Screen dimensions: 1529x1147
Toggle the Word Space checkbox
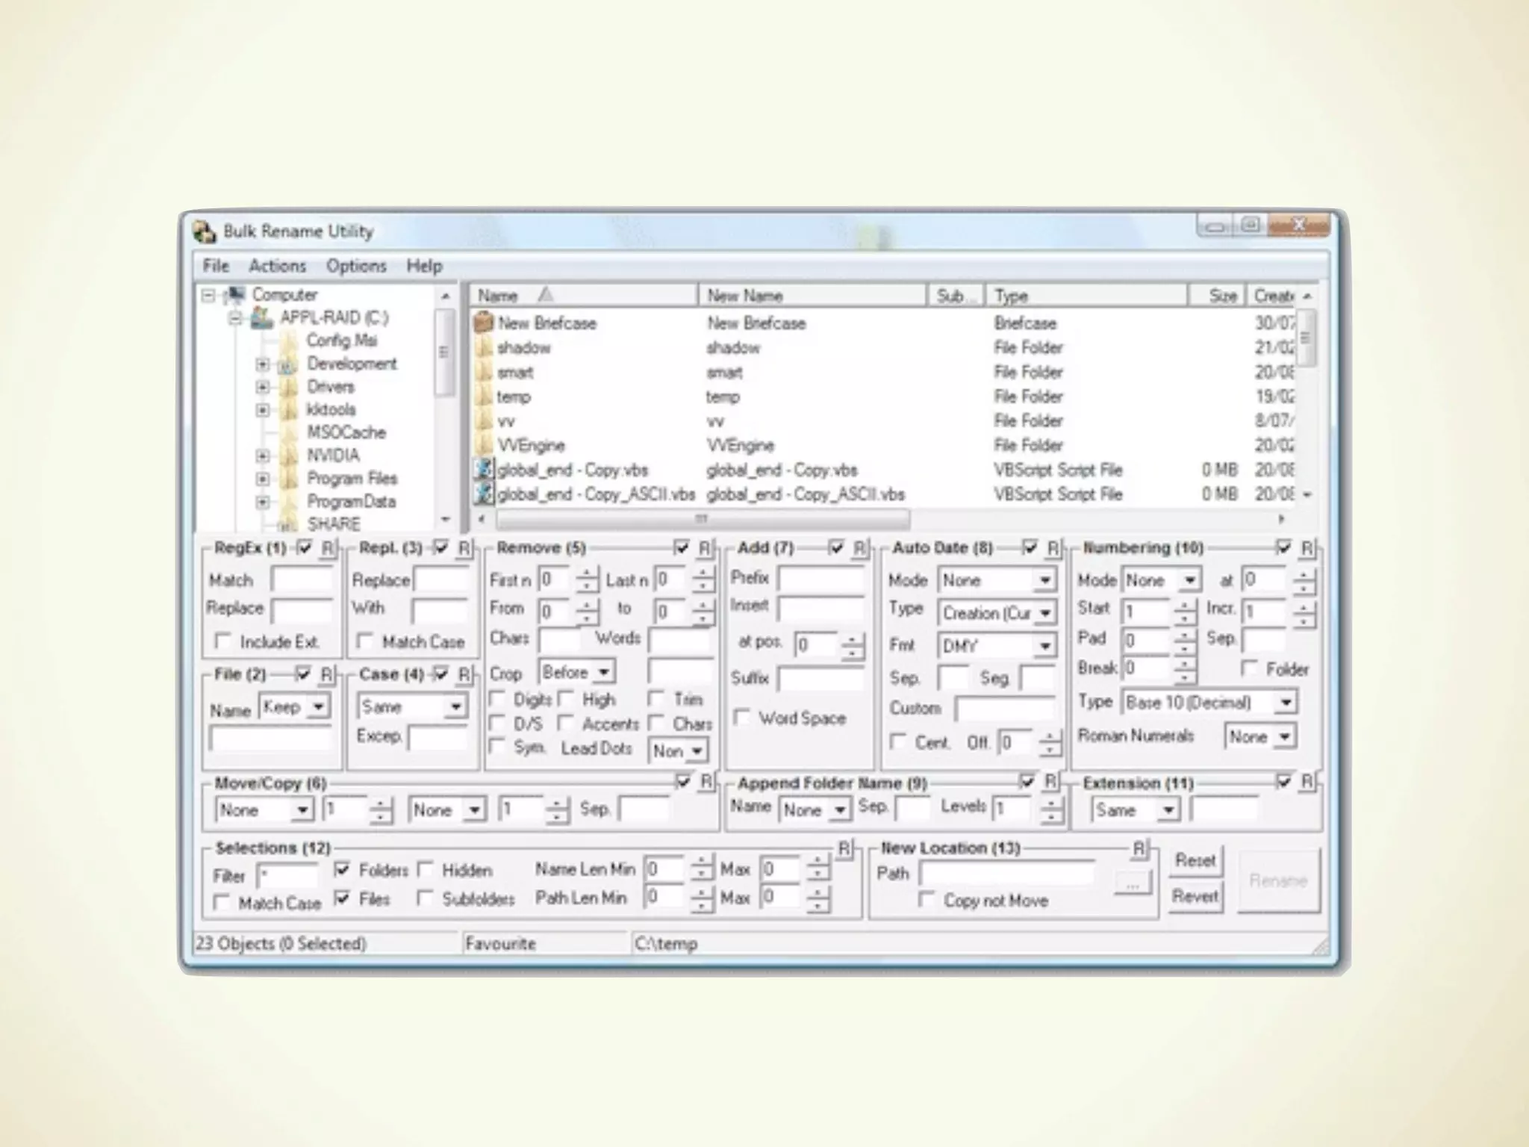coord(741,718)
